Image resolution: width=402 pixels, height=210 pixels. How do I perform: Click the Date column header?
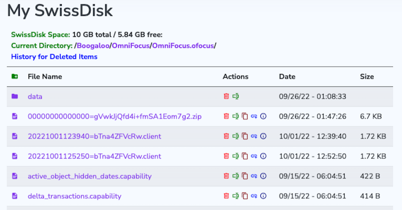coord(287,76)
